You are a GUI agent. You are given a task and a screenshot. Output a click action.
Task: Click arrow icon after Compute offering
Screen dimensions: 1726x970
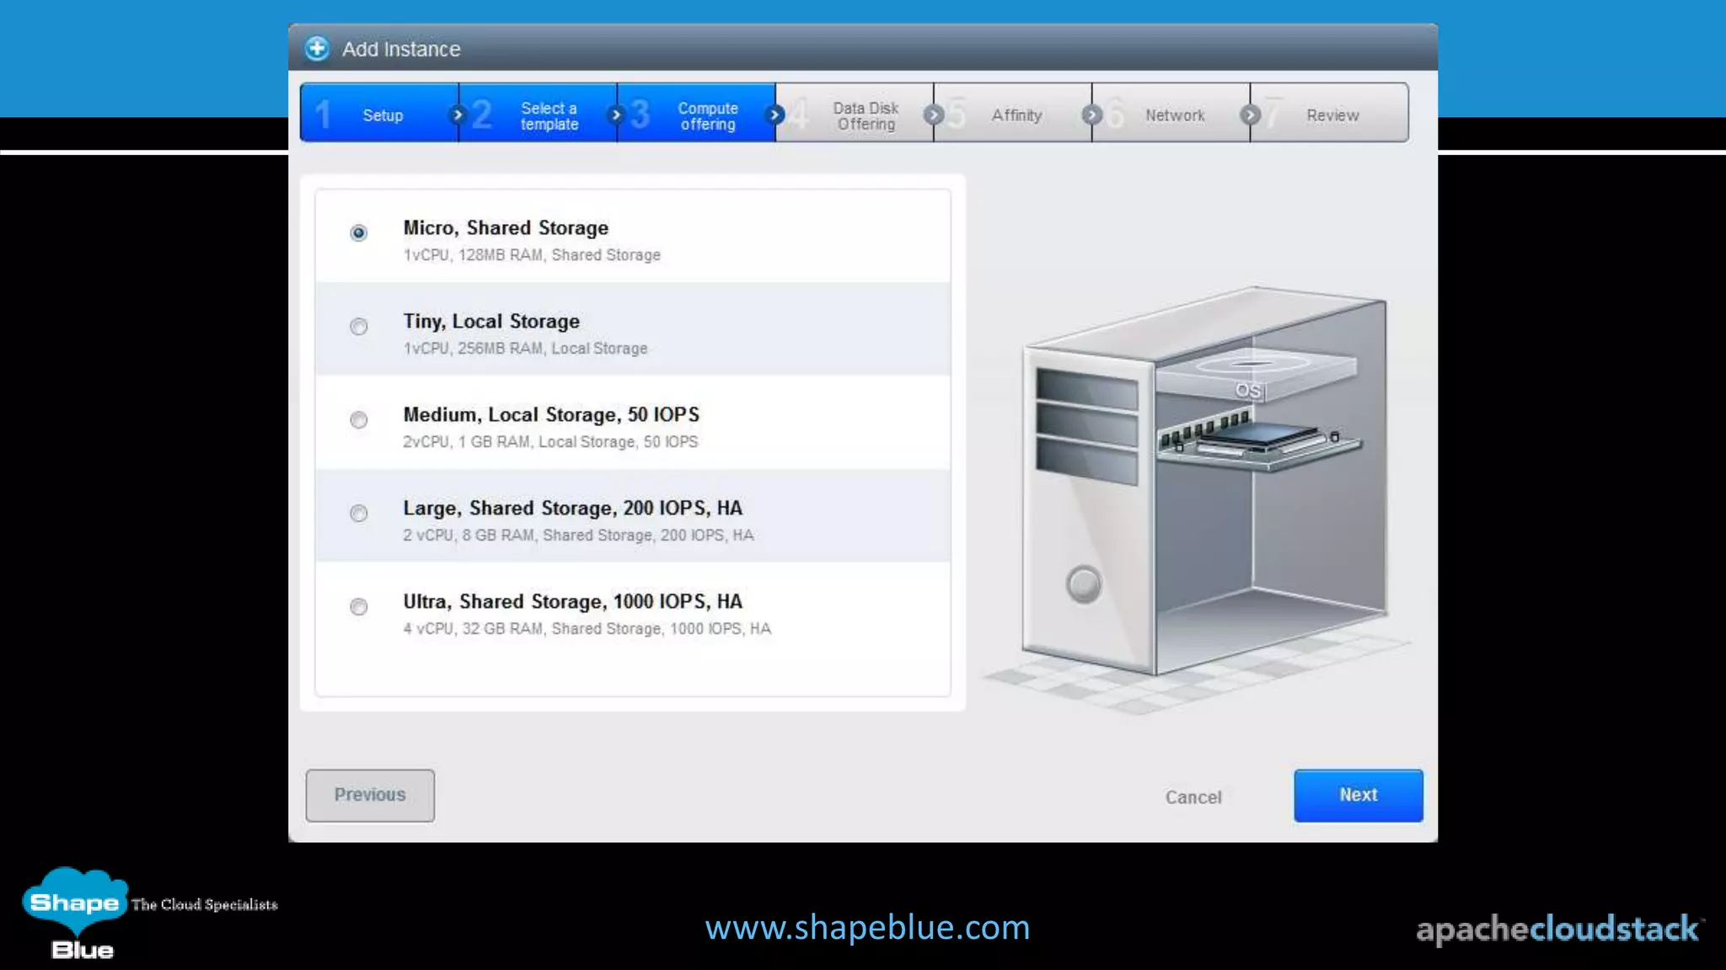coord(775,114)
